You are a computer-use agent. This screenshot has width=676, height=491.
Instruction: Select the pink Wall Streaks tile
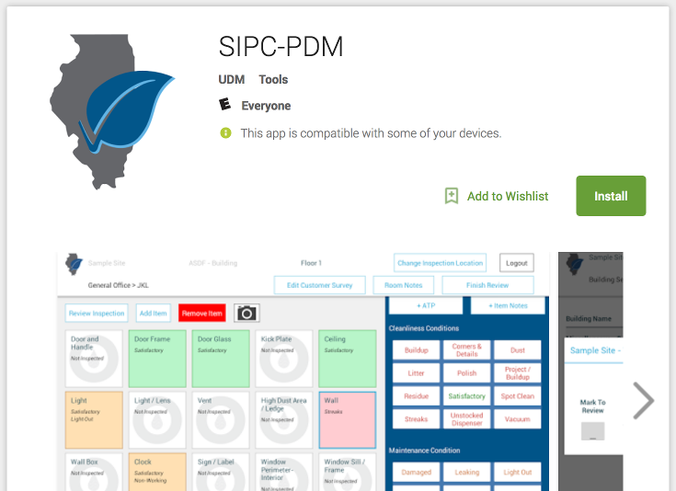pyautogui.click(x=347, y=420)
